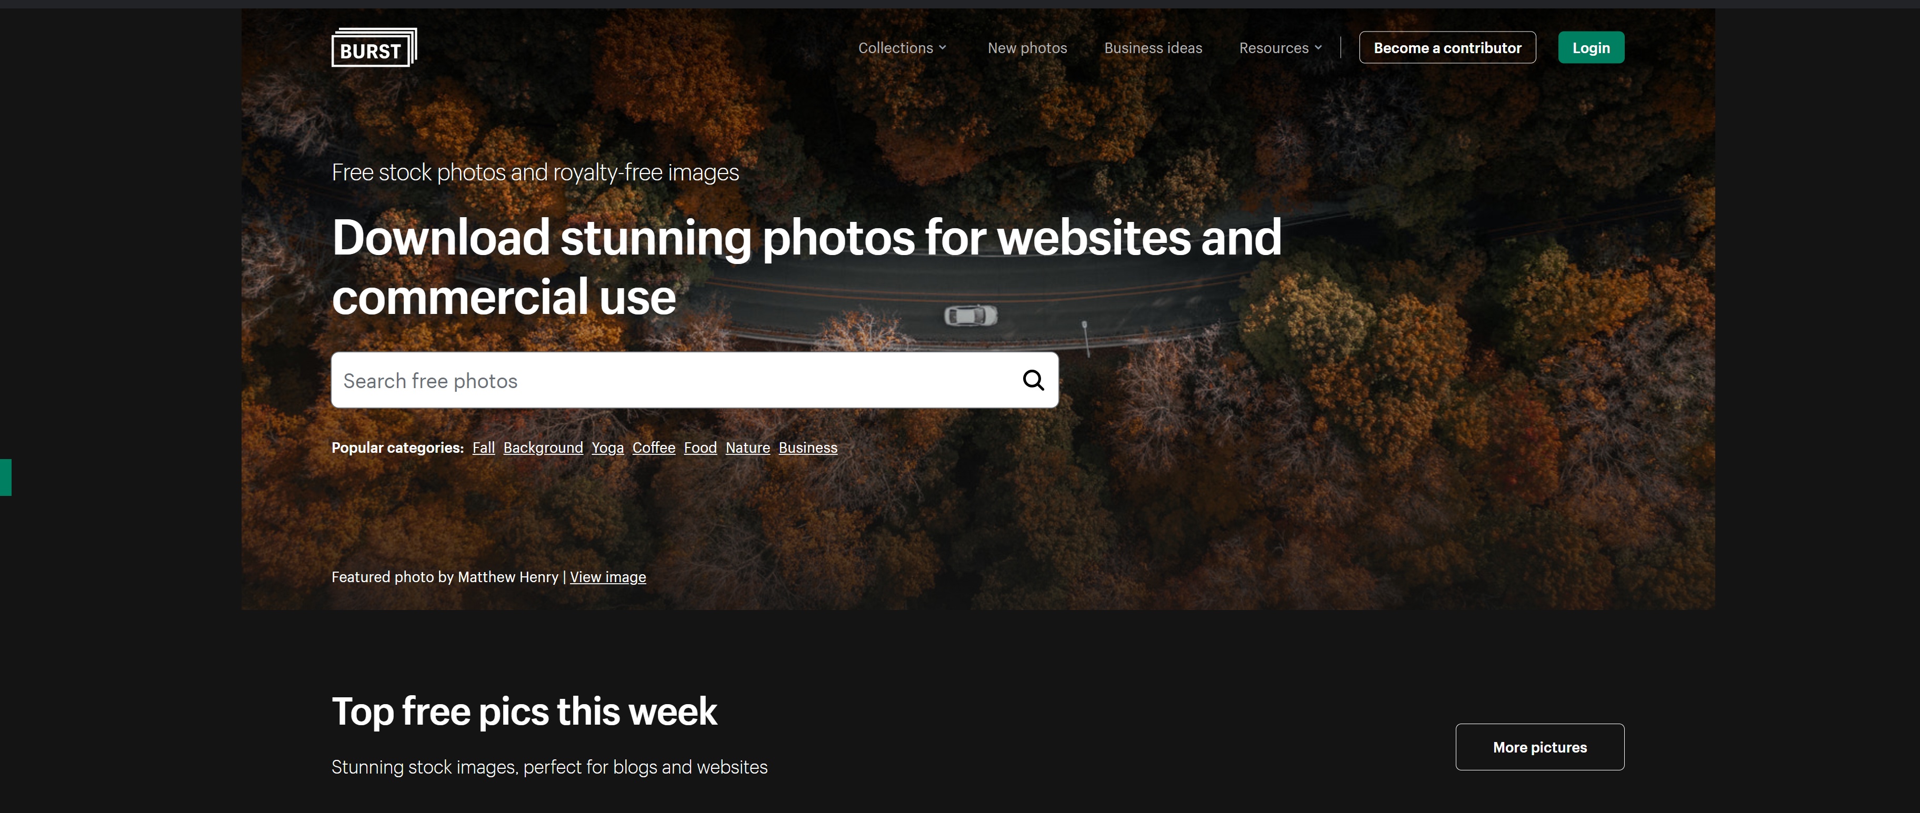Click the More pictures button
Screen dimensions: 1920x813
coord(1539,747)
